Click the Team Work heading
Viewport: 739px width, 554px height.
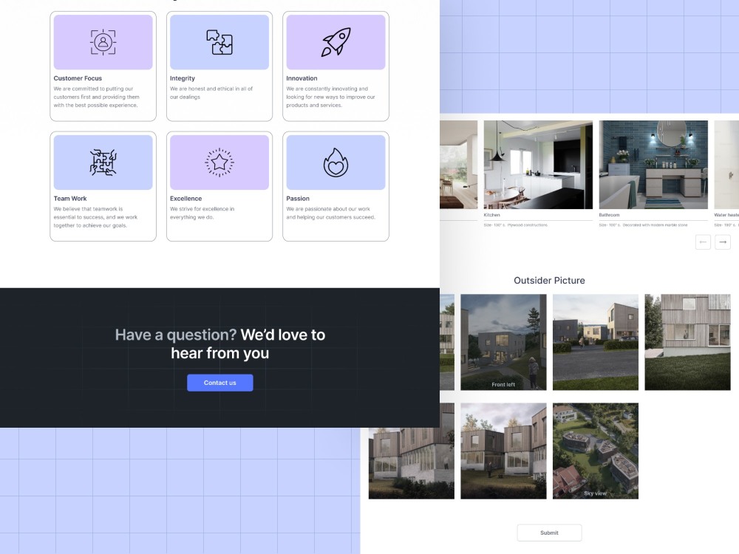coord(70,198)
